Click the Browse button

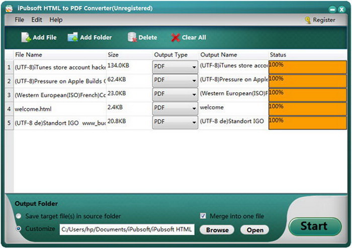pos(217,230)
